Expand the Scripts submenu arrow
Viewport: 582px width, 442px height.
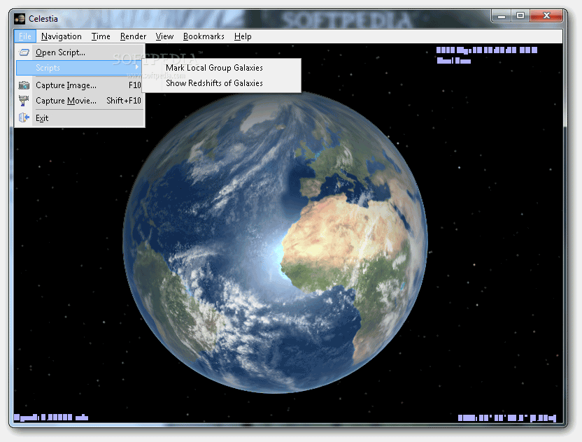(x=137, y=67)
